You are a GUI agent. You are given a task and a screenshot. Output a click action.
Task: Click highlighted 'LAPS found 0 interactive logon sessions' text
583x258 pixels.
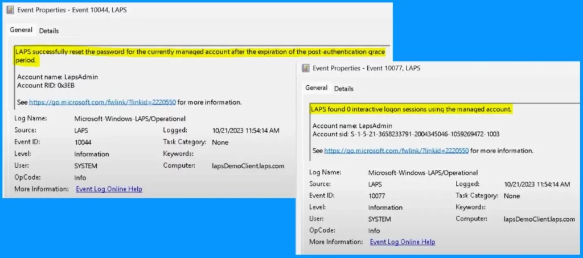point(411,110)
